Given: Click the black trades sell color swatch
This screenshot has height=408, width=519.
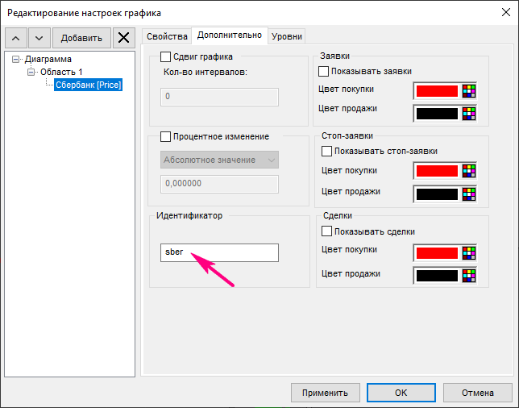Looking at the screenshot, I should click(436, 276).
